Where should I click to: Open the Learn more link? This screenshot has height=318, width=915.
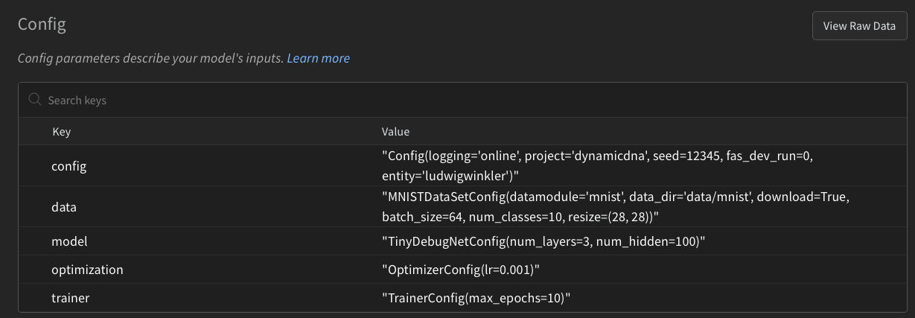318,58
